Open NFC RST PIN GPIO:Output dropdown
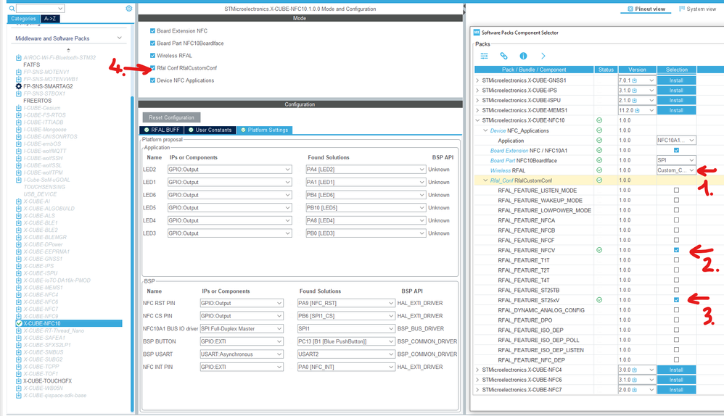The width and height of the screenshot is (724, 416). coord(242,303)
